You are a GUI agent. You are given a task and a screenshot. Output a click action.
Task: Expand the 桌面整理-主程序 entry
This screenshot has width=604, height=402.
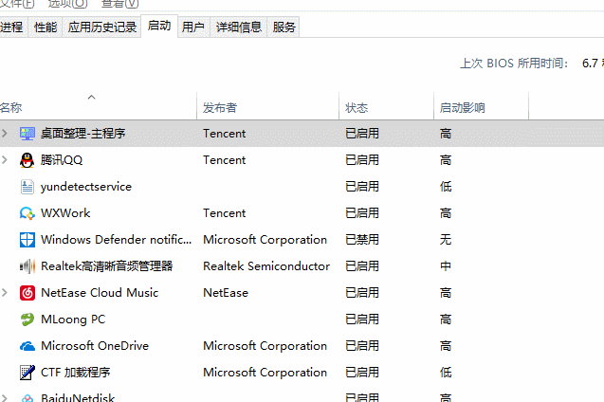(x=6, y=134)
